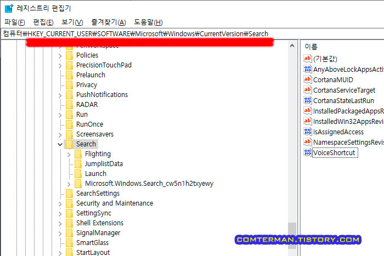Click string icon of CortanaMUID value
The height and width of the screenshot is (256, 384).
pyautogui.click(x=308, y=79)
